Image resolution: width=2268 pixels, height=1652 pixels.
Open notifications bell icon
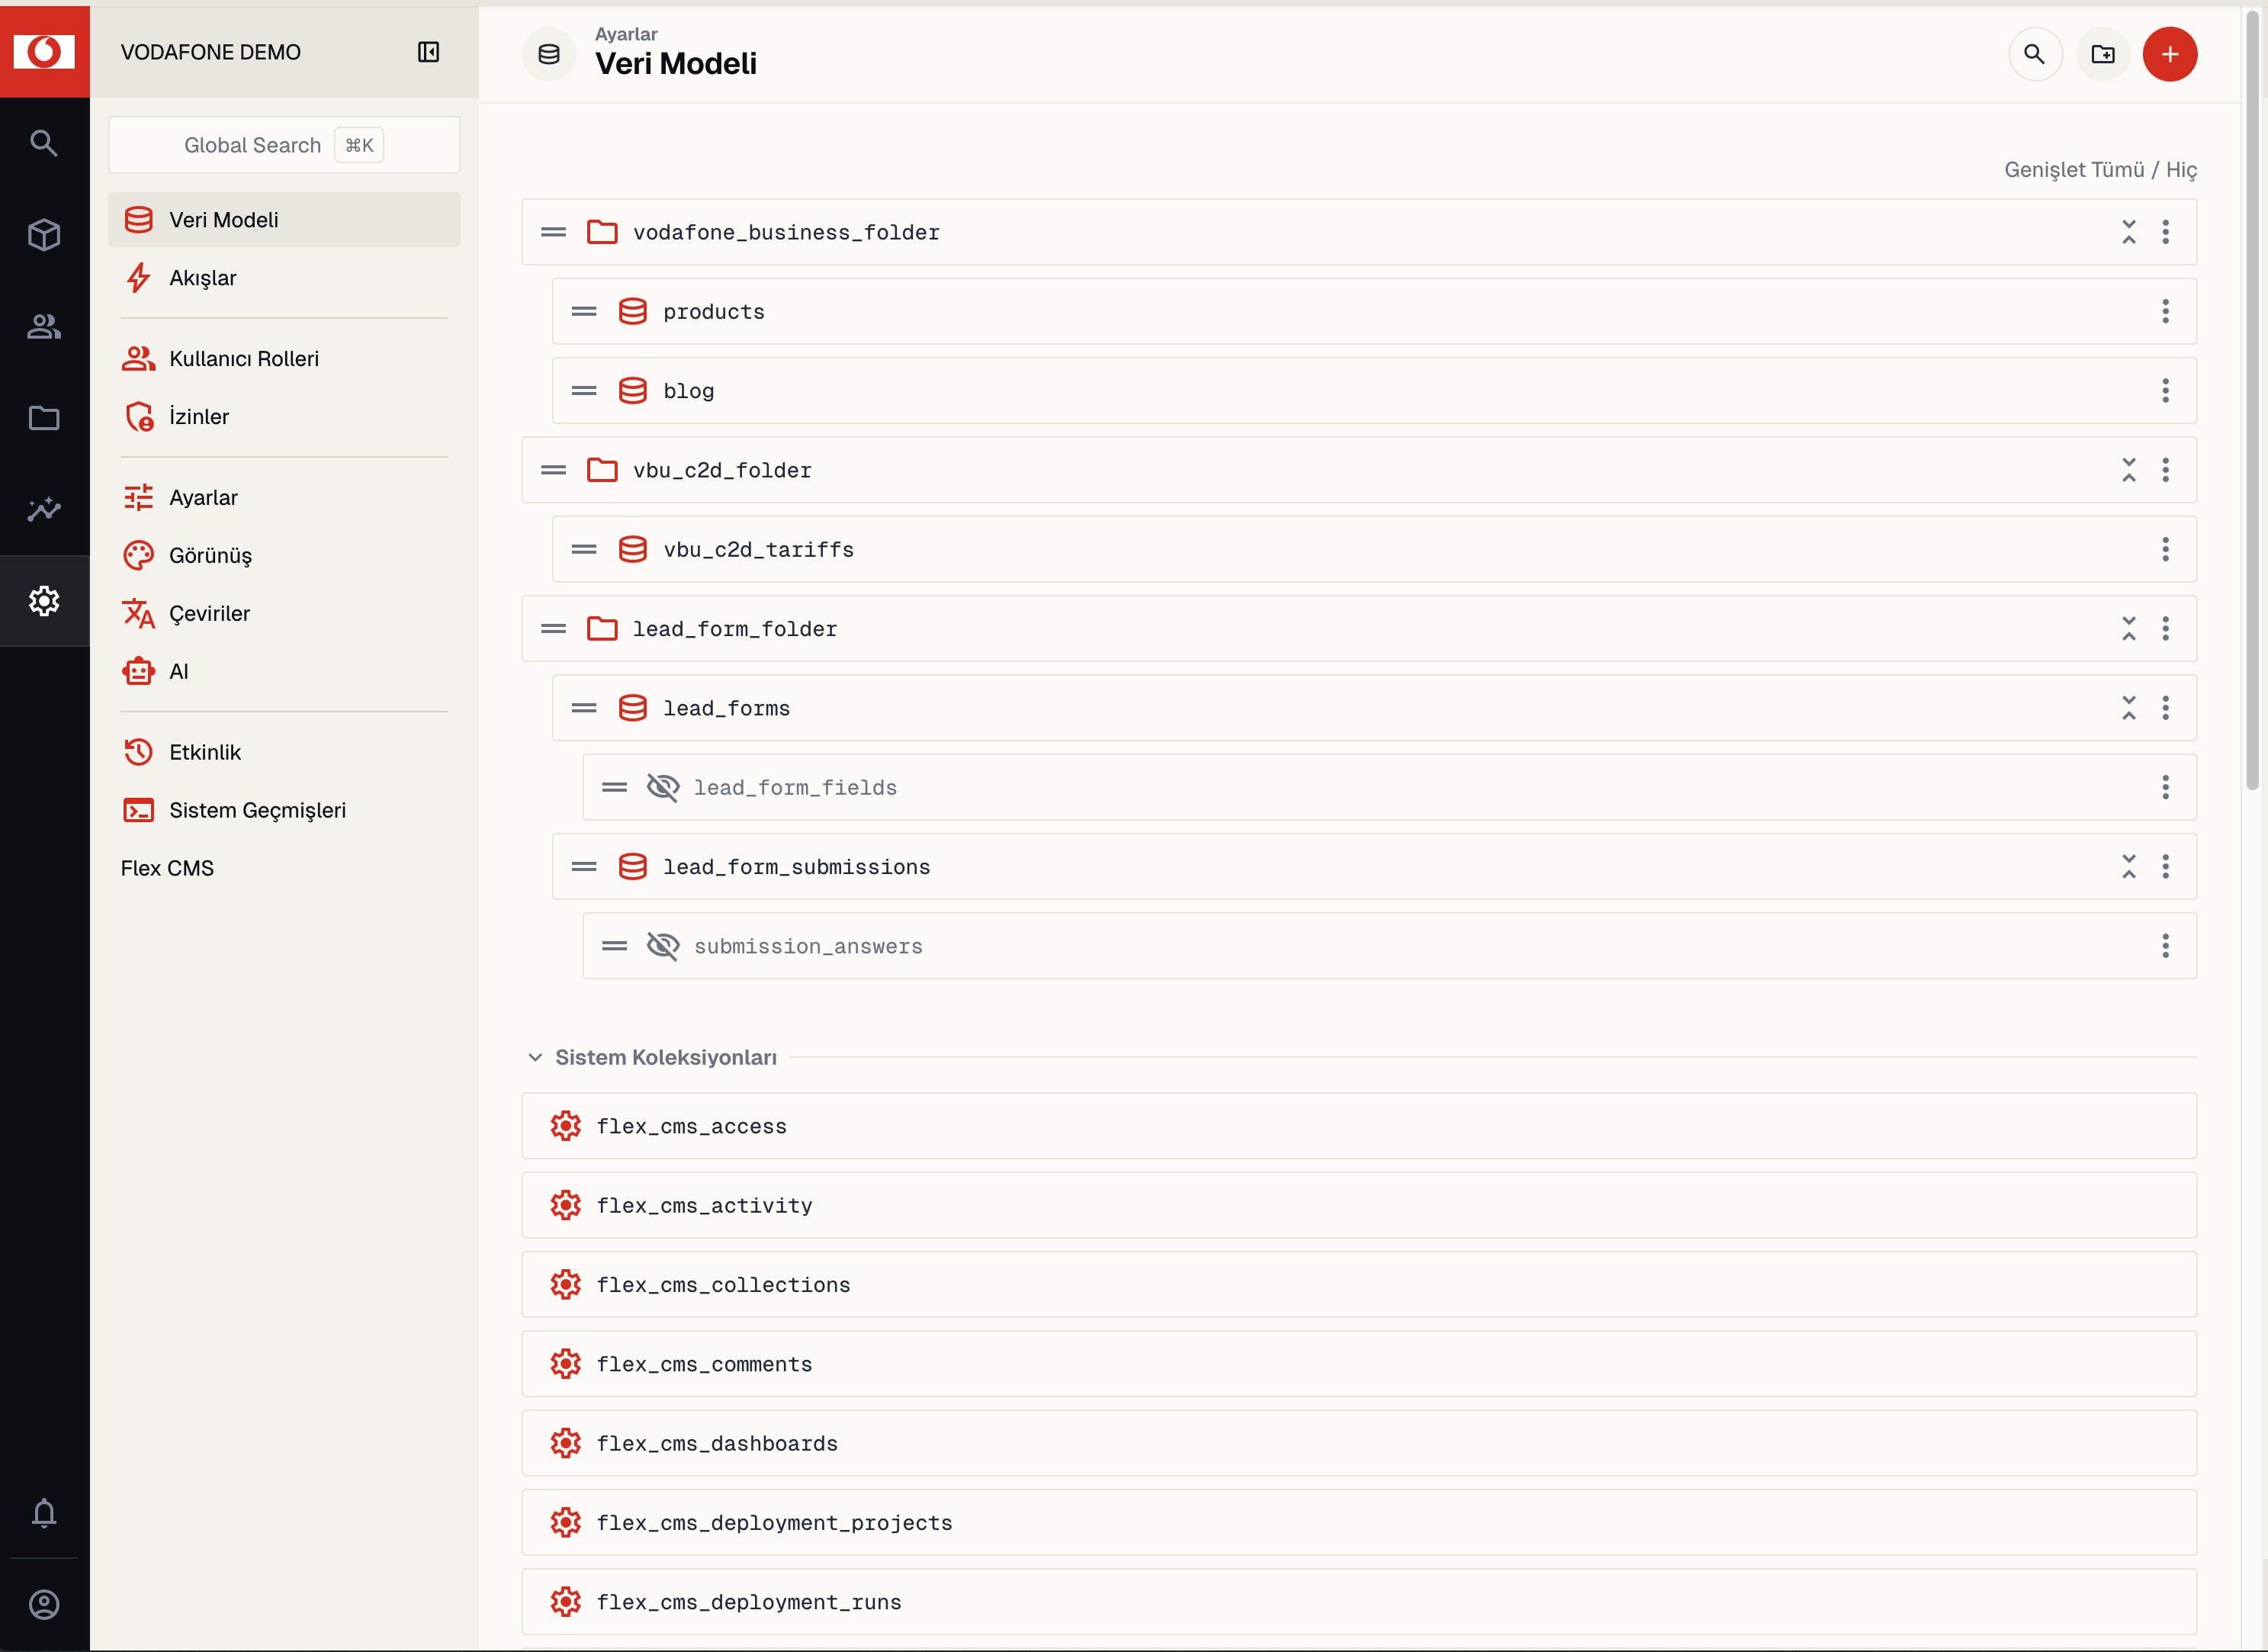(44, 1513)
